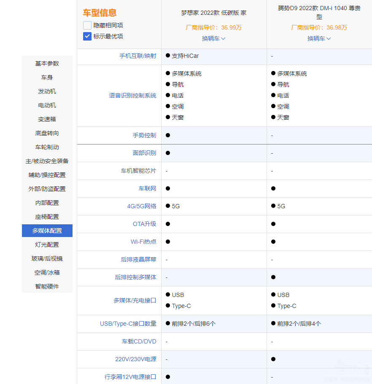Select 基本参数 in the sidebar
The width and height of the screenshot is (372, 384).
(x=47, y=63)
